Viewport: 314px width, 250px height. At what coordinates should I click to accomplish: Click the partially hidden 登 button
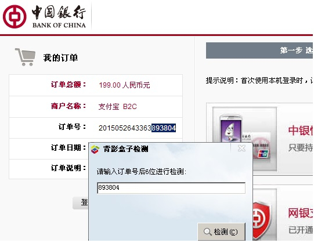(81, 202)
